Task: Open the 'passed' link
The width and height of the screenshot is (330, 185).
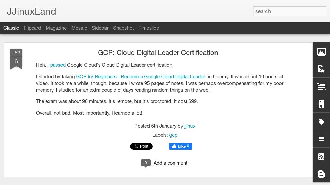Action: pos(58,65)
